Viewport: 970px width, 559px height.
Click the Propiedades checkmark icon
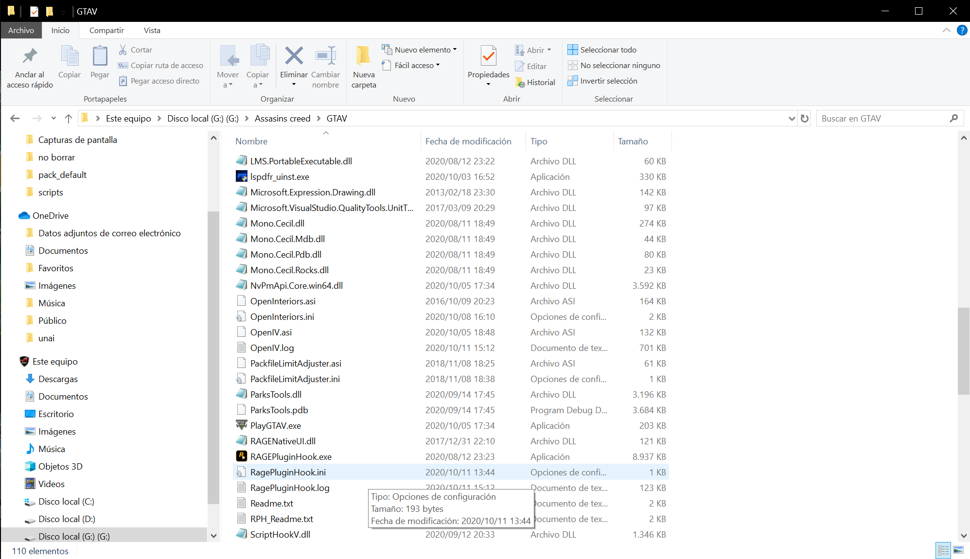click(x=488, y=56)
